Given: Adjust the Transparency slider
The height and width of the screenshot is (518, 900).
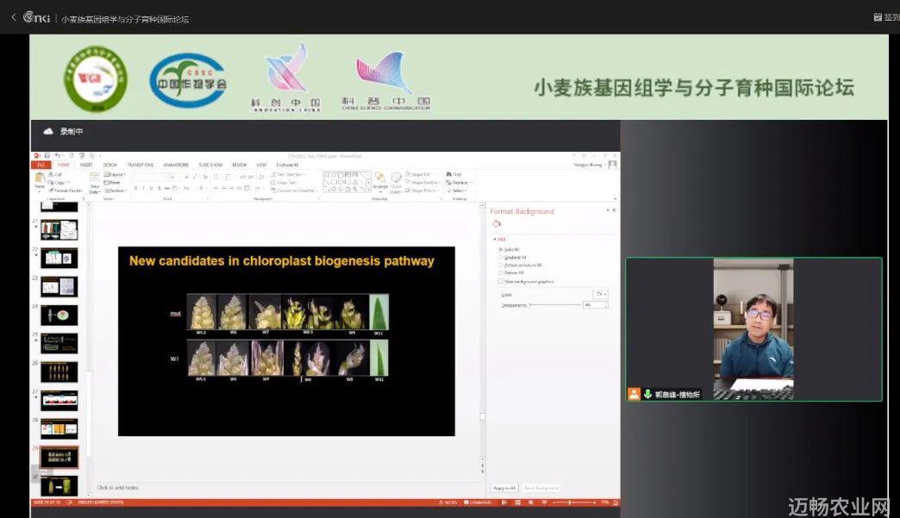Looking at the screenshot, I should (x=556, y=304).
